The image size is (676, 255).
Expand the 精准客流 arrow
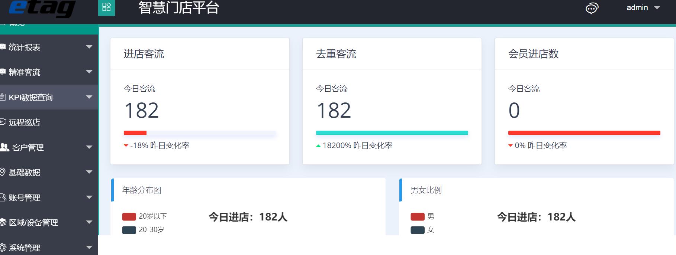click(x=89, y=72)
